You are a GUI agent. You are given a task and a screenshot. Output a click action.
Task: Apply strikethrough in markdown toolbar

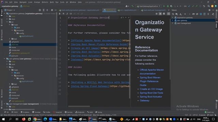tap(63, 14)
